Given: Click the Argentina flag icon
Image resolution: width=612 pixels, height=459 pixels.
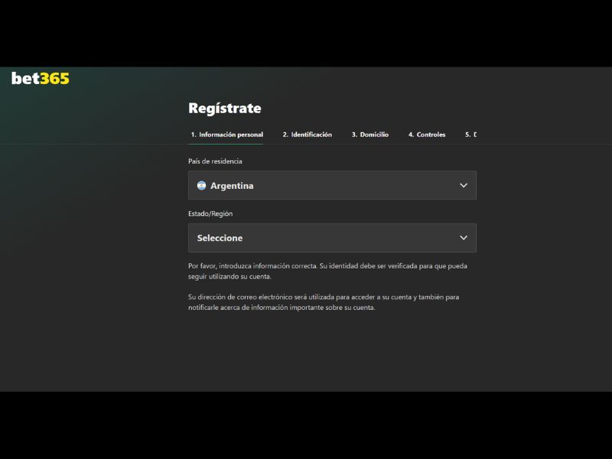Looking at the screenshot, I should tap(201, 185).
